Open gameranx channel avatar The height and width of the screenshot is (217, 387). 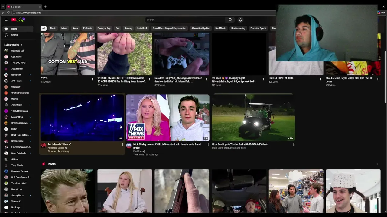tap(6, 75)
